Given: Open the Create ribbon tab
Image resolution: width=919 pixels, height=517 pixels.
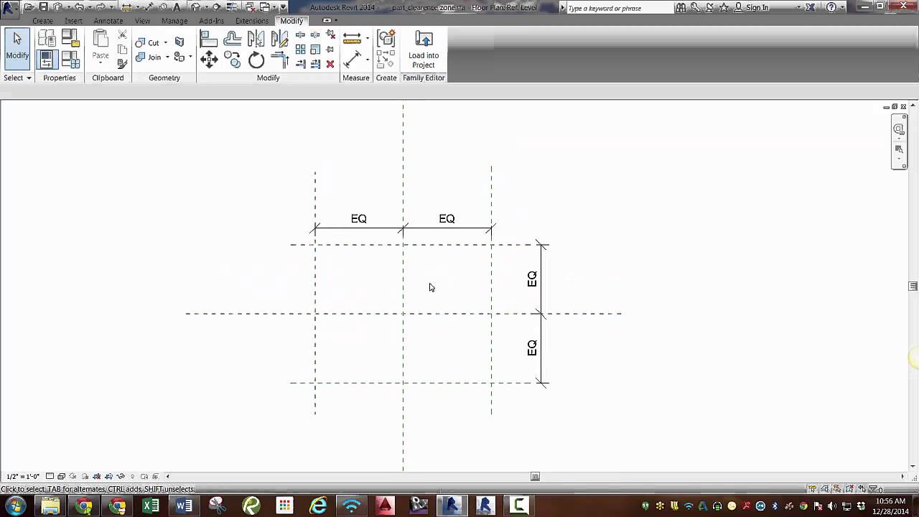Looking at the screenshot, I should click(42, 21).
